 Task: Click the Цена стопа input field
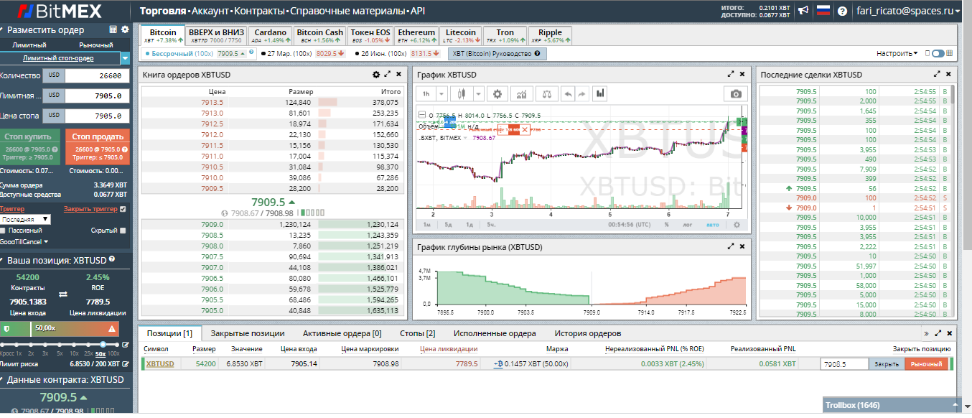click(97, 116)
